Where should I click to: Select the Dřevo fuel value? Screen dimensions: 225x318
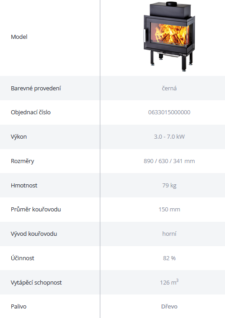click(x=169, y=306)
